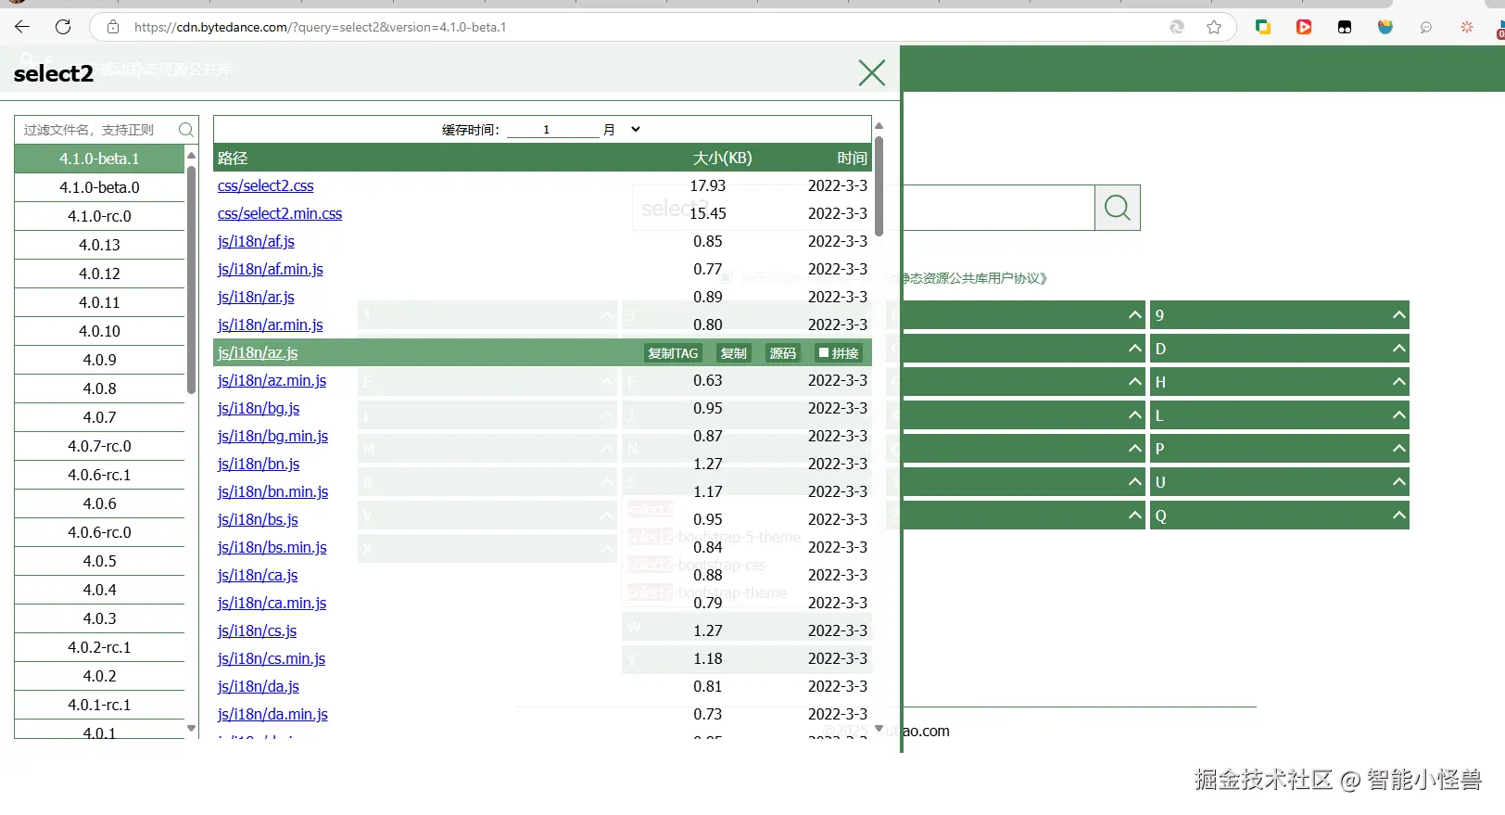Collapse the section left of the D tile
The image size is (1505, 815).
point(1135,349)
